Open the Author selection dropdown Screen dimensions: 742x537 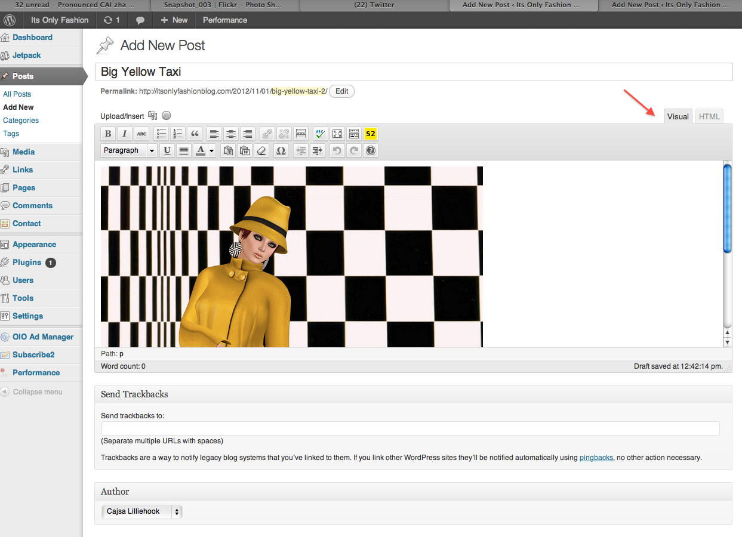pos(142,511)
